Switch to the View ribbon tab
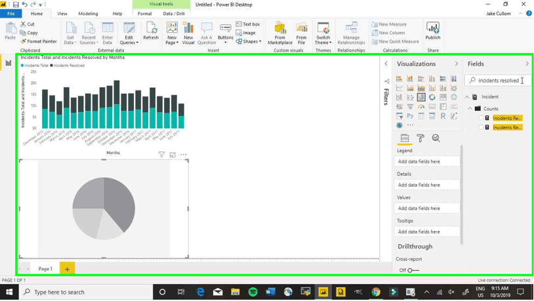Screen dimensions: 534x301 62,14
